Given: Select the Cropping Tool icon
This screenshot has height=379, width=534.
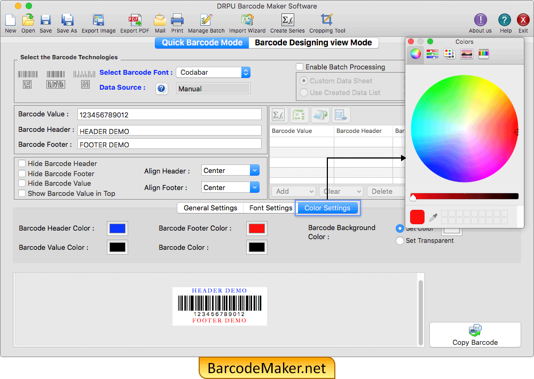Looking at the screenshot, I should click(327, 20).
